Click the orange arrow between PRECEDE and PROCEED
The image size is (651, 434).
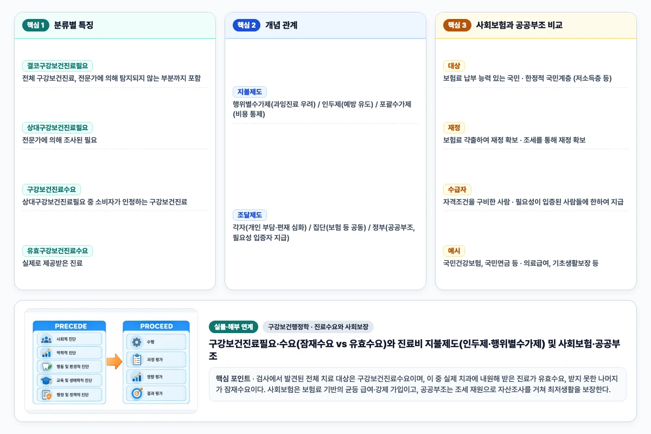[114, 362]
